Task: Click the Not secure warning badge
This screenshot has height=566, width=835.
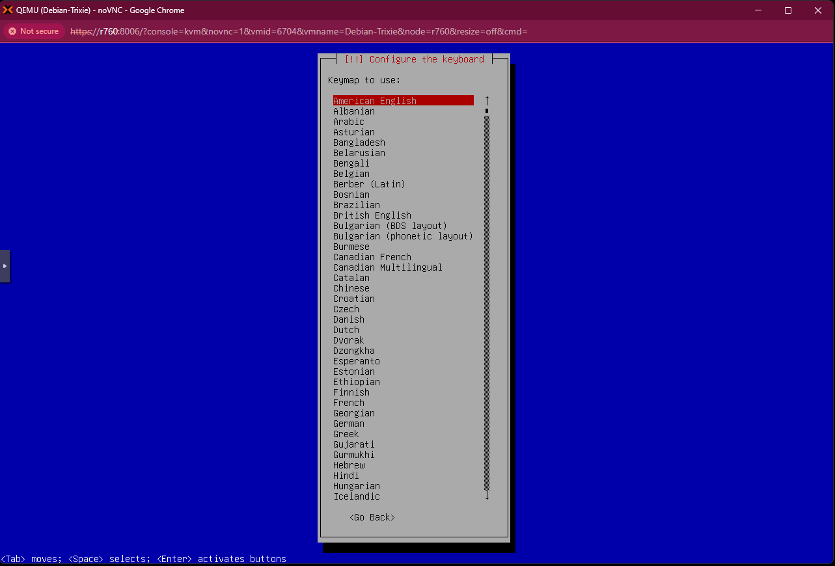Action: click(x=33, y=31)
